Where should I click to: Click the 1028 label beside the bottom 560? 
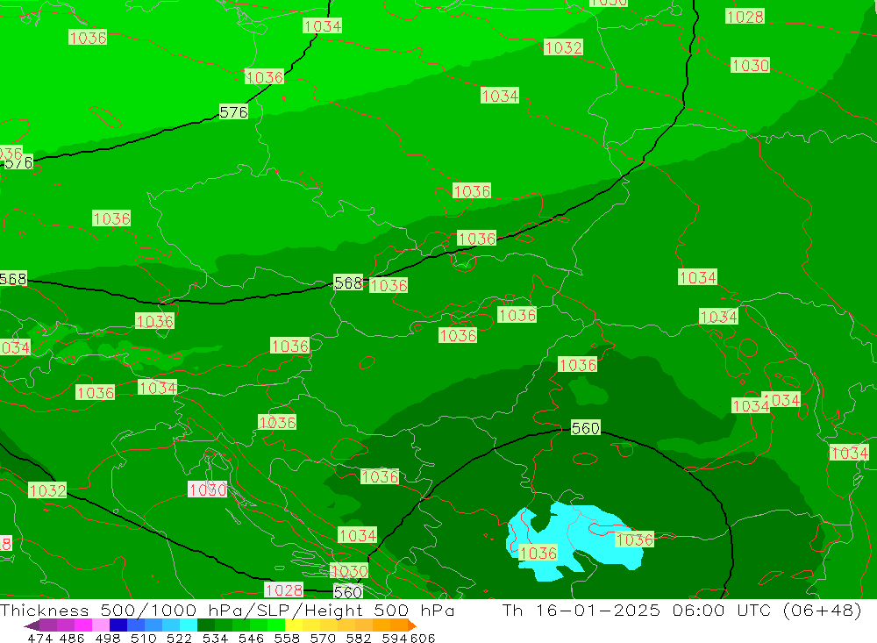284,589
